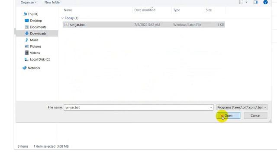The height and width of the screenshot is (155, 277).
Task: Open view options dropdown arrow
Action: pyautogui.click(x=246, y=2)
